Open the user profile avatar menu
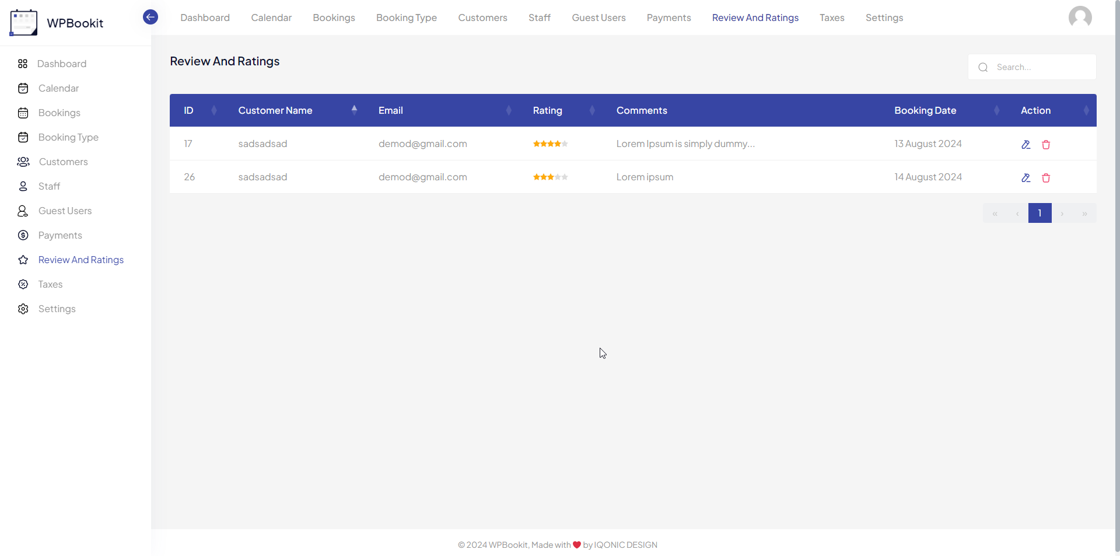The width and height of the screenshot is (1120, 556). (x=1081, y=17)
